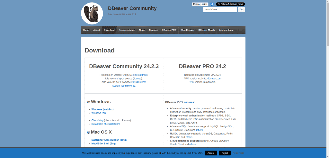
Task: Select Join our team menu item
Action: coord(226,30)
